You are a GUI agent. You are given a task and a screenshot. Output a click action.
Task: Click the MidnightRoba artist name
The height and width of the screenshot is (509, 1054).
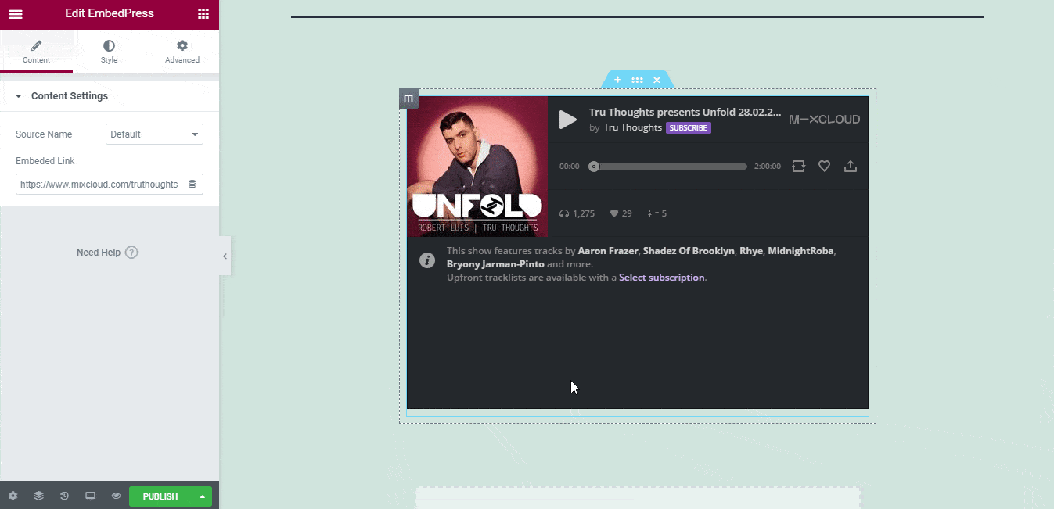click(801, 251)
